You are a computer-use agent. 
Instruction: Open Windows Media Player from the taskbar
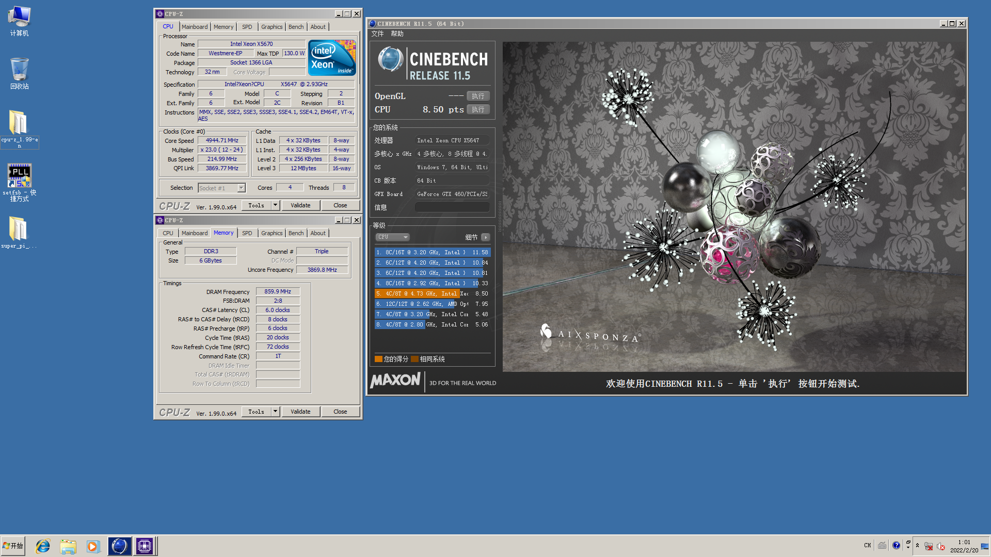[92, 546]
